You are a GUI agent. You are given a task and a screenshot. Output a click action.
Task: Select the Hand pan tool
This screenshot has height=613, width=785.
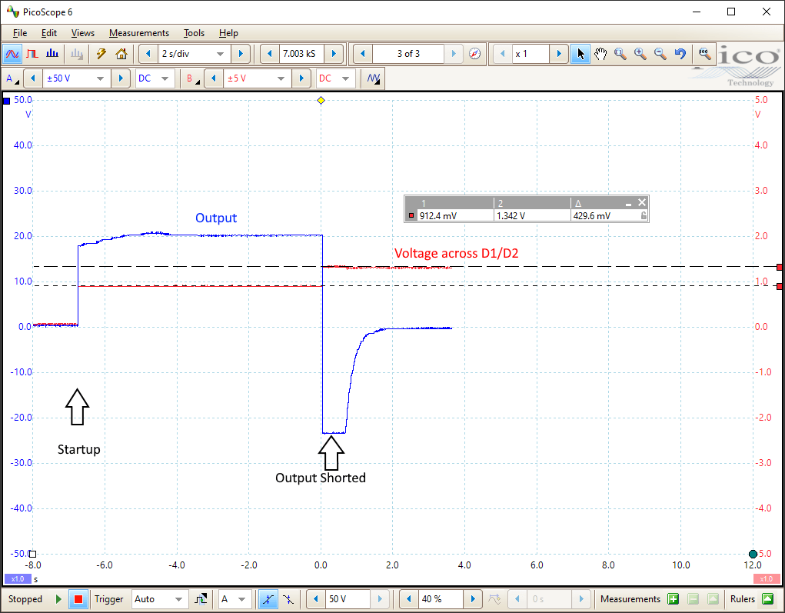click(600, 54)
